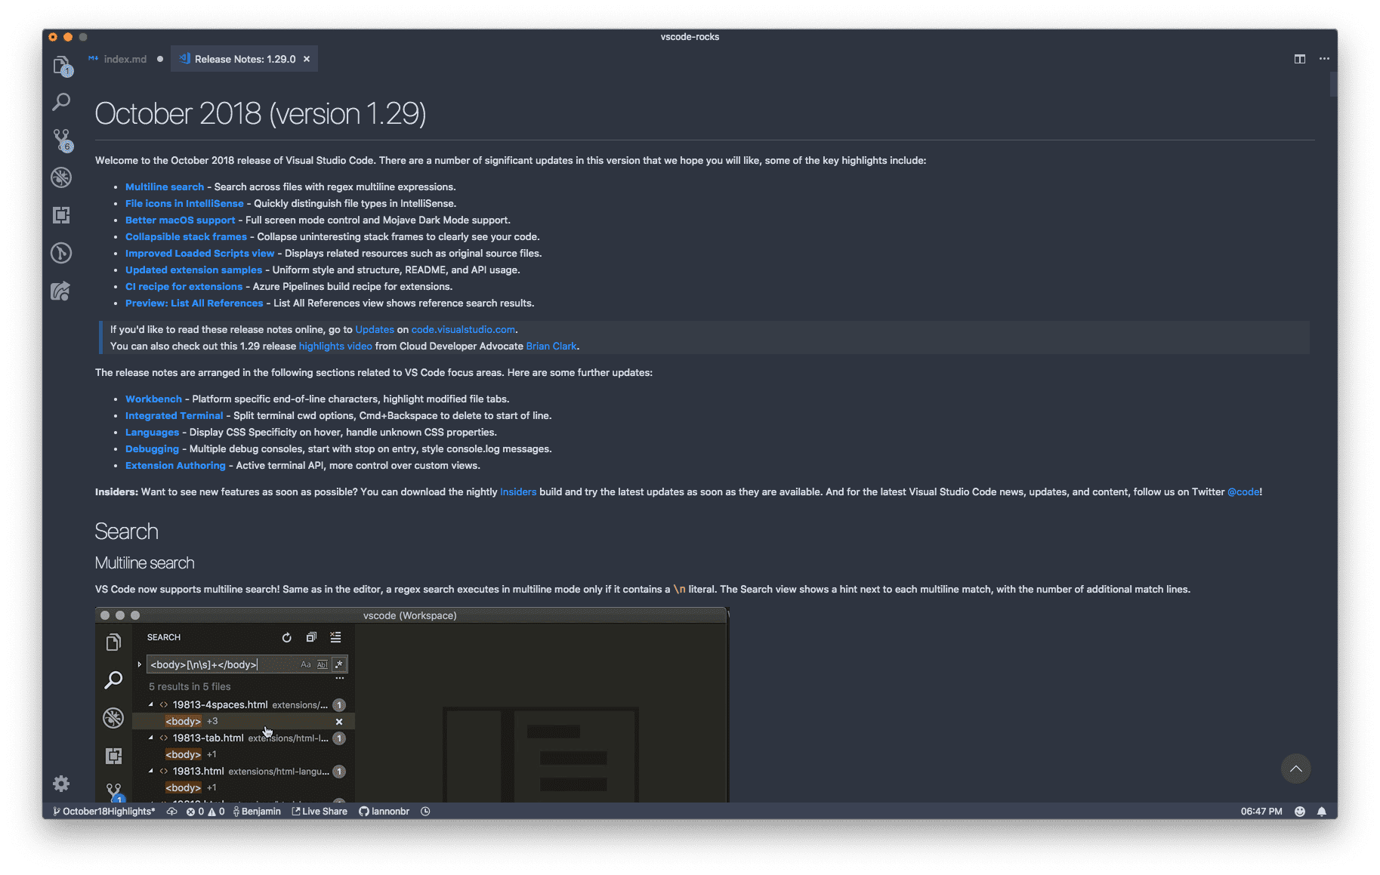This screenshot has width=1380, height=875.
Task: Close the Release Notes: 1.29.0 tab
Action: 307,59
